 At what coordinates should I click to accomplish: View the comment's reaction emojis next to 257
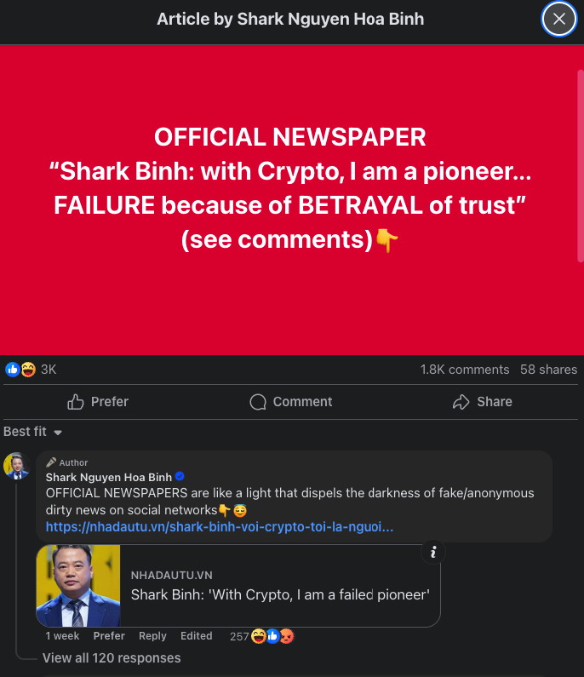pyautogui.click(x=272, y=636)
